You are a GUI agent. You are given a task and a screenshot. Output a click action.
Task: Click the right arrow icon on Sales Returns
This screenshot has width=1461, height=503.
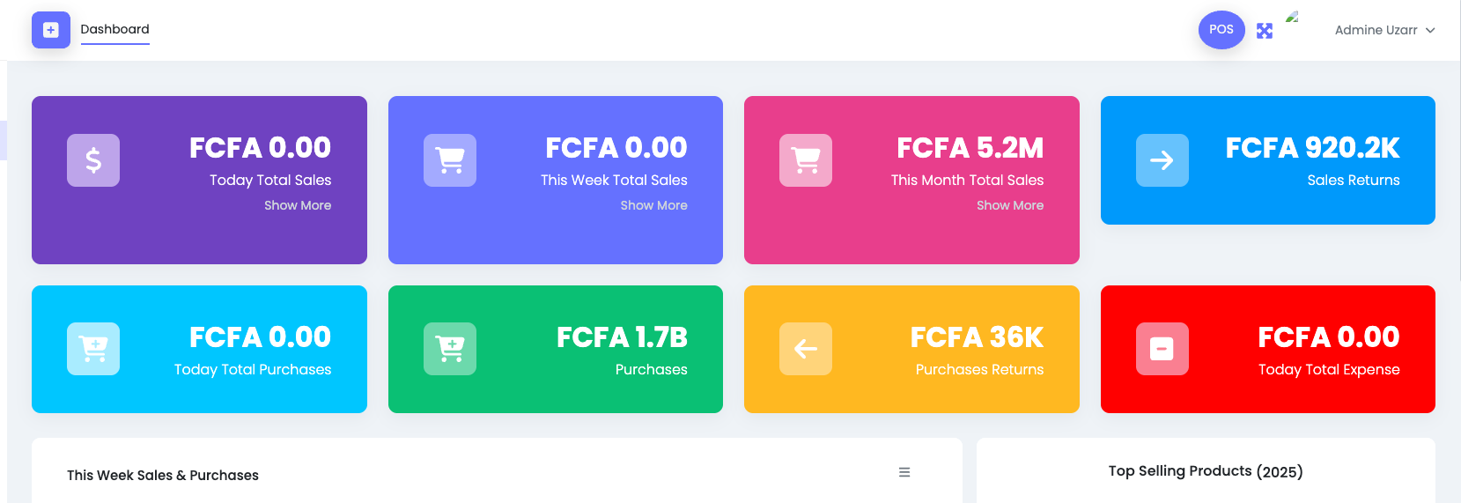point(1162,160)
